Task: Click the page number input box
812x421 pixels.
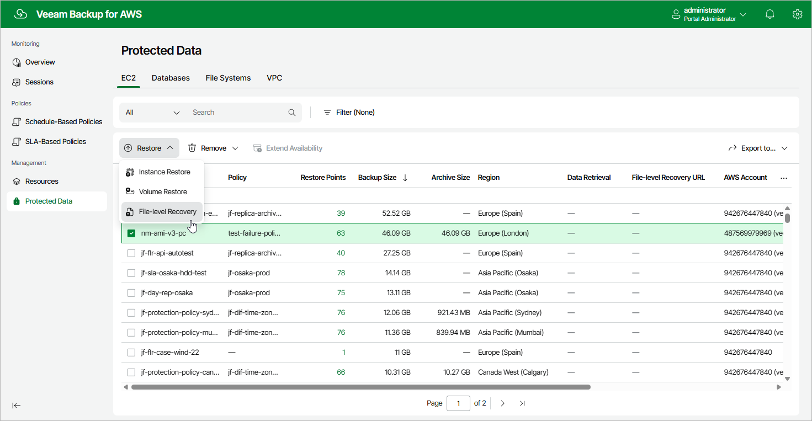Action: (458, 403)
